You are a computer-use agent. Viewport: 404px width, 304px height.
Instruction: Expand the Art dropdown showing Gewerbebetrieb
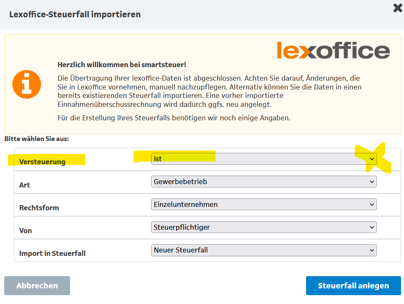click(x=263, y=182)
